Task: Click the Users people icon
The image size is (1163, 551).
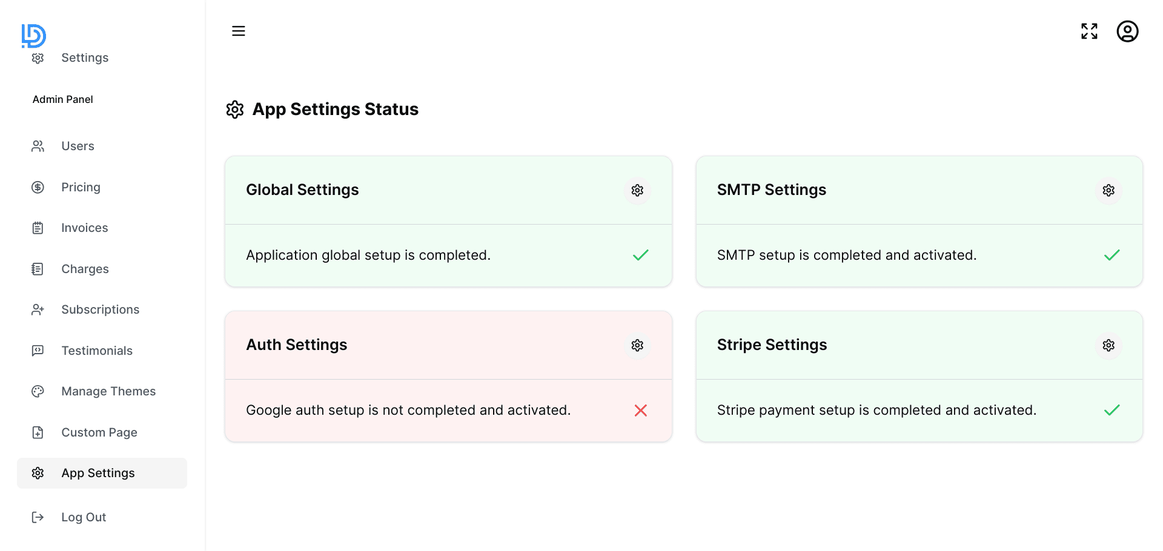Action: pyautogui.click(x=38, y=146)
